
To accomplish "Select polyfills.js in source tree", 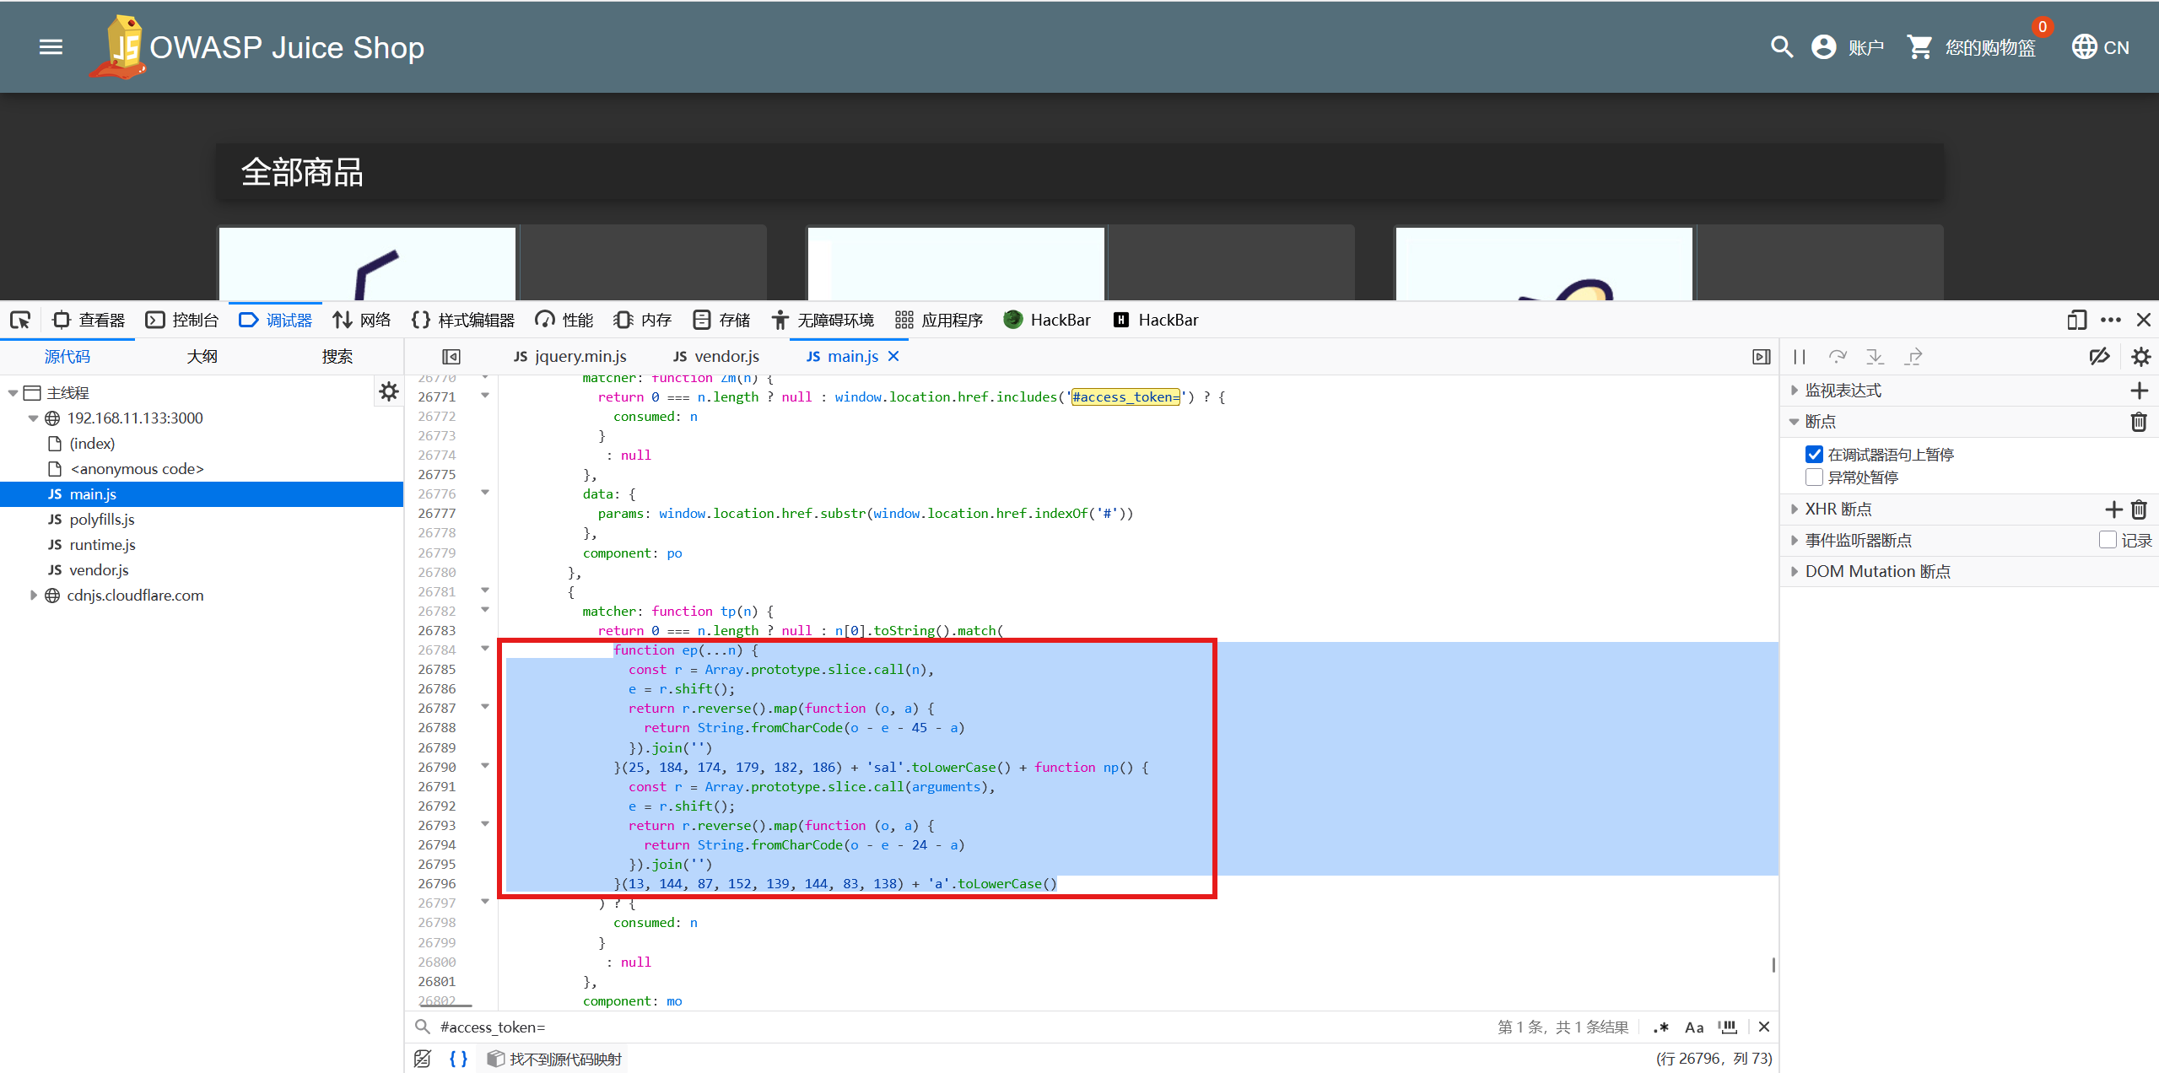I will coord(101,520).
